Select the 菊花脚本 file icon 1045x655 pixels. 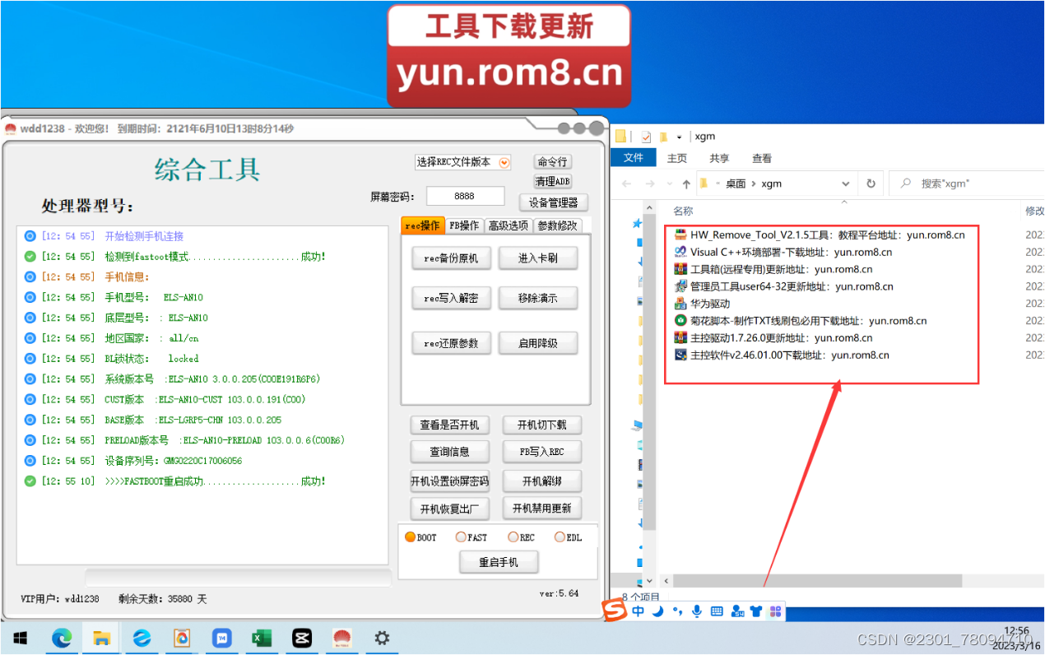click(x=680, y=321)
